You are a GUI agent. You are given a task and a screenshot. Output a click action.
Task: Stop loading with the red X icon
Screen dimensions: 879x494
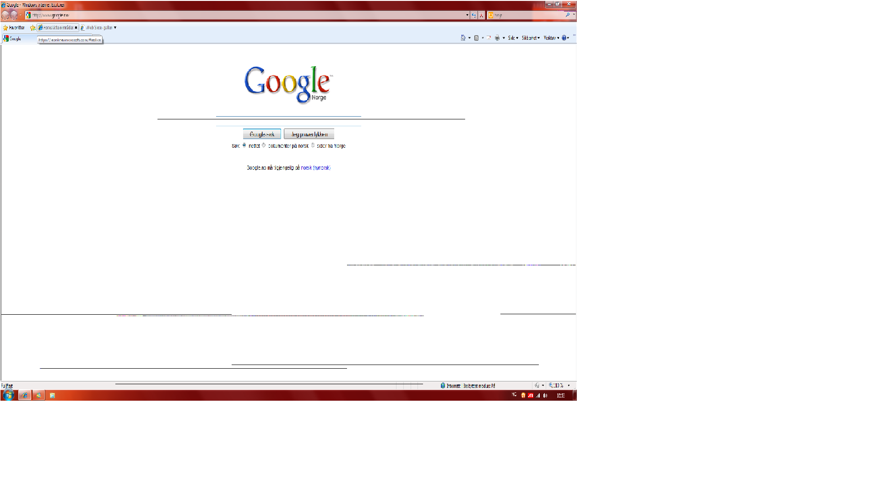[x=481, y=15]
